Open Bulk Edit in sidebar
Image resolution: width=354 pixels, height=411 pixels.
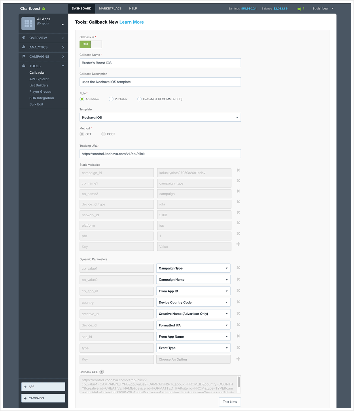[36, 104]
